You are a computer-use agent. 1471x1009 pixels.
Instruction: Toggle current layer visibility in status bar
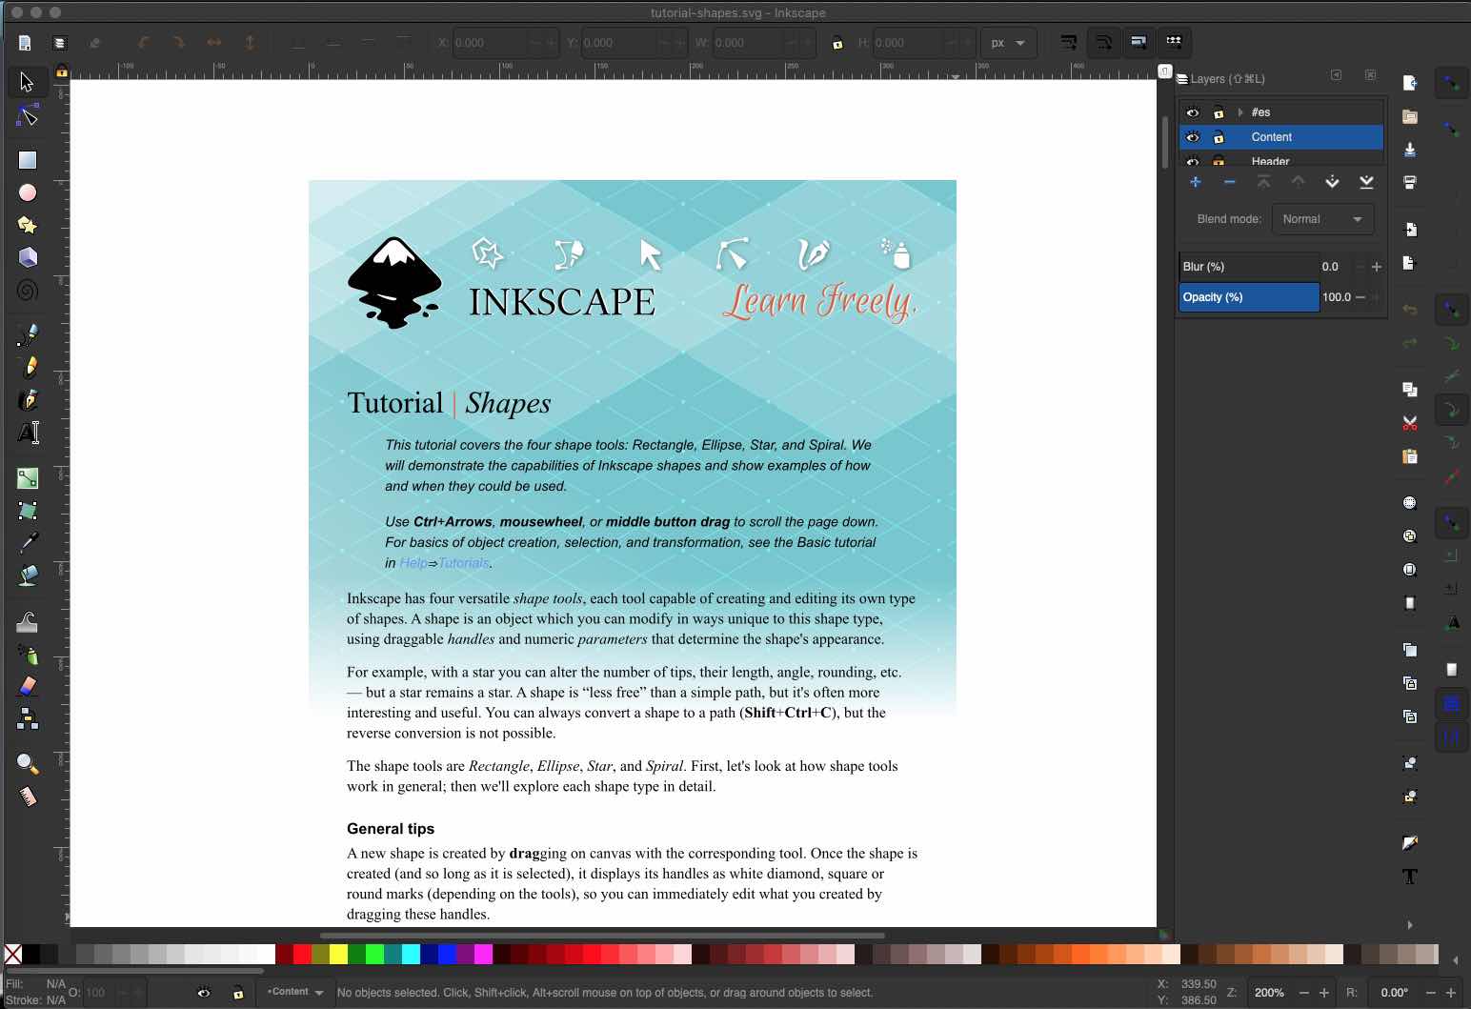click(x=203, y=993)
